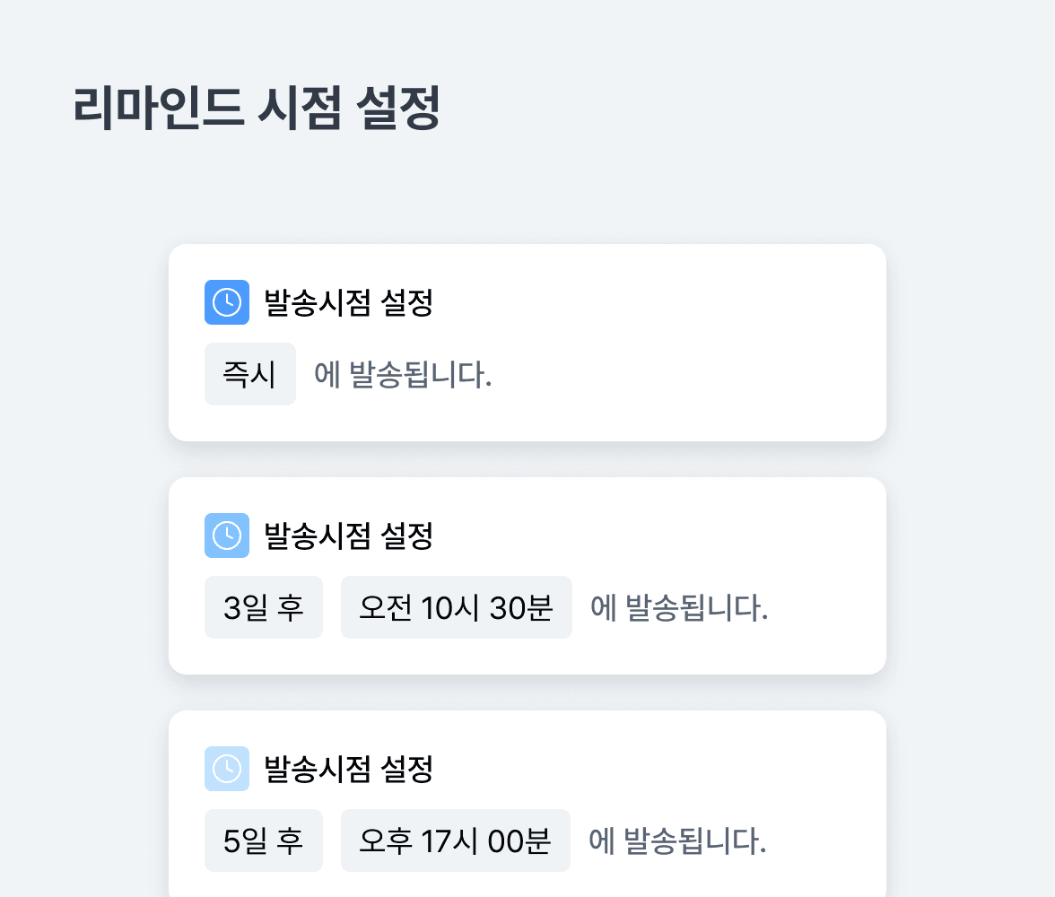The width and height of the screenshot is (1055, 897).
Task: Open the 오후 17시 00분 time picker
Action: tap(455, 840)
